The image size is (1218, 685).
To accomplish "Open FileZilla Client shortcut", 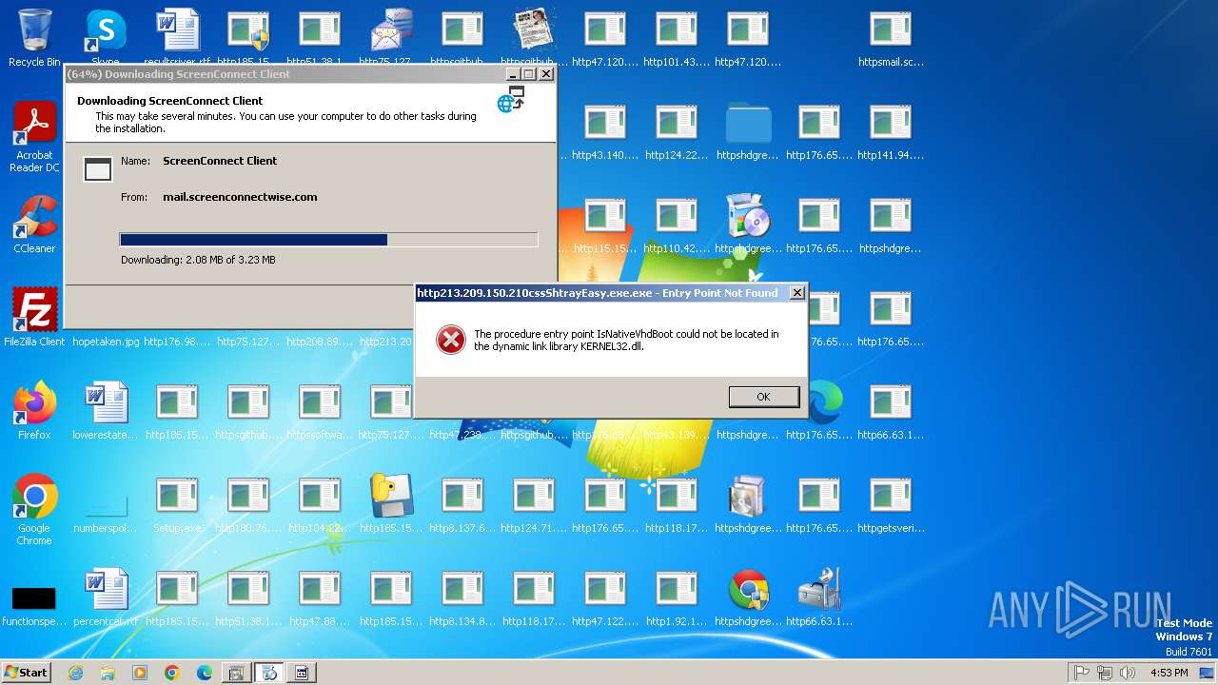I will [34, 318].
